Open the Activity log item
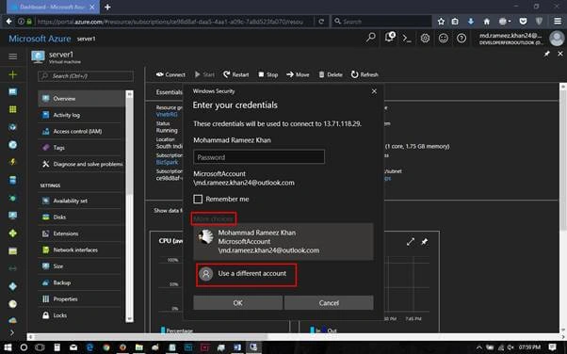567x354 pixels. click(81, 115)
